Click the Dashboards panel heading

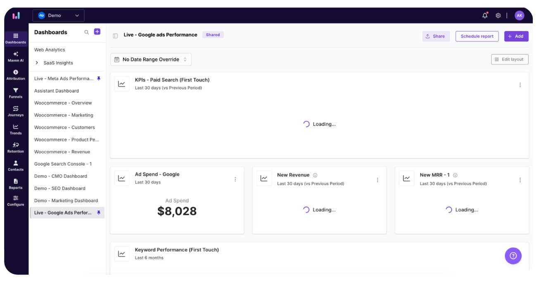point(50,32)
